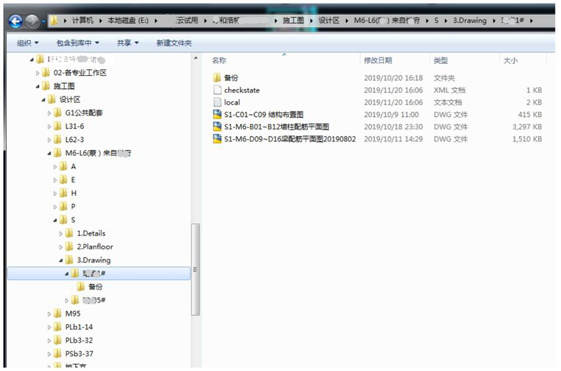Expand the 2.Planfloor folder node
The height and width of the screenshot is (371, 561).
click(x=61, y=247)
